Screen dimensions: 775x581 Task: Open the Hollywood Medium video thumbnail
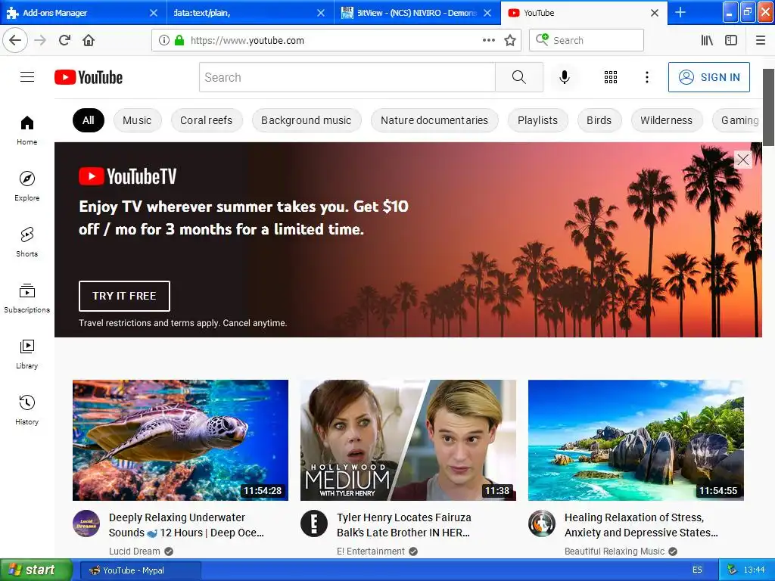coord(408,440)
